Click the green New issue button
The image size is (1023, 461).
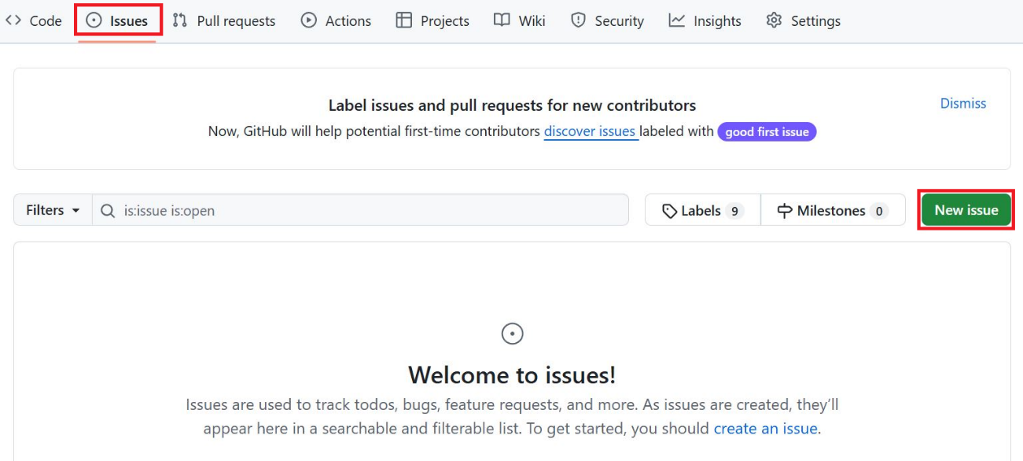[966, 210]
